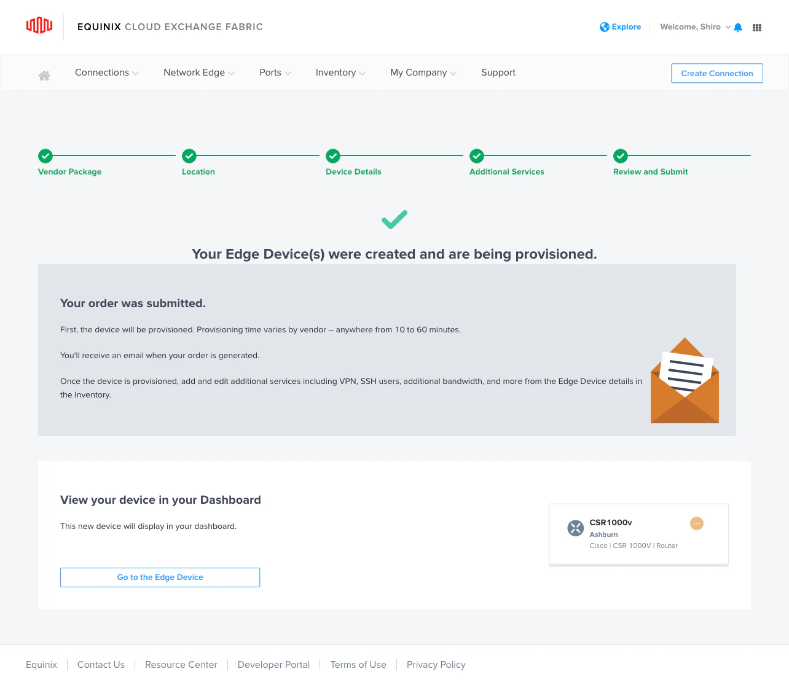This screenshot has height=685, width=789.
Task: Click the Review and Submit step checkmark
Action: tap(621, 156)
